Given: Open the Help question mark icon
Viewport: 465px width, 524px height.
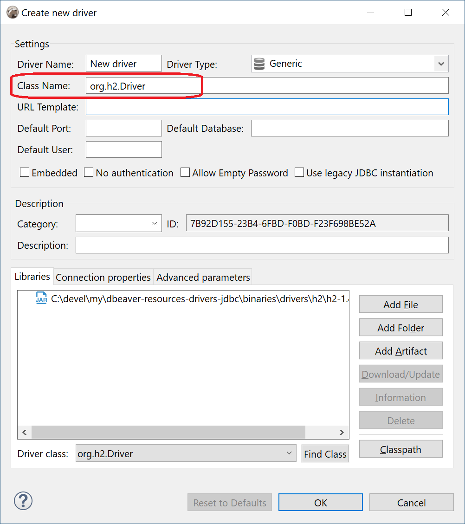Looking at the screenshot, I should (x=23, y=501).
